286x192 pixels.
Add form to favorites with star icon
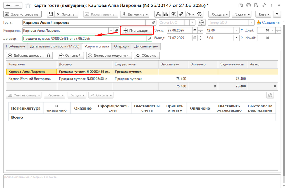pos(28,5)
